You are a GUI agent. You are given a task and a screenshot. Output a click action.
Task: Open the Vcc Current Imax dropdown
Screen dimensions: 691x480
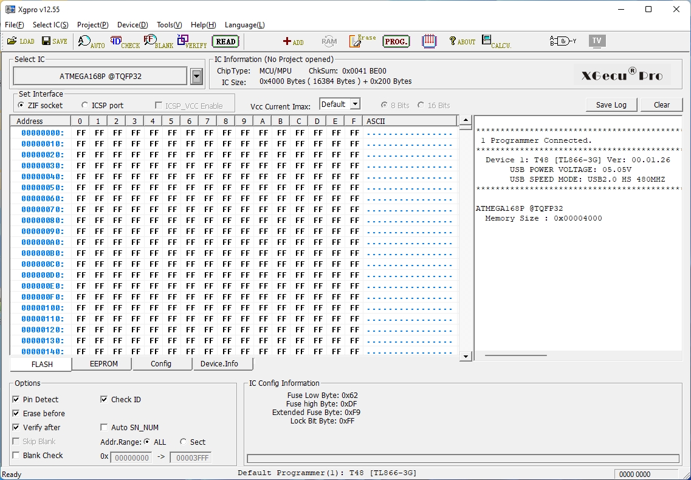[x=355, y=105]
